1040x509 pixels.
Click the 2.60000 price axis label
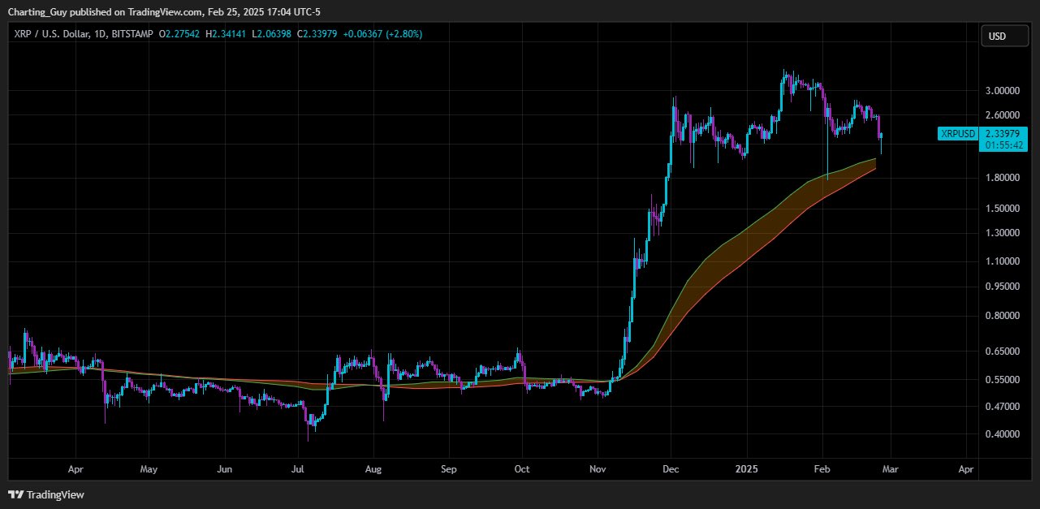tap(1001, 114)
